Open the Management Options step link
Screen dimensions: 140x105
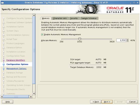[x=16, y=68]
